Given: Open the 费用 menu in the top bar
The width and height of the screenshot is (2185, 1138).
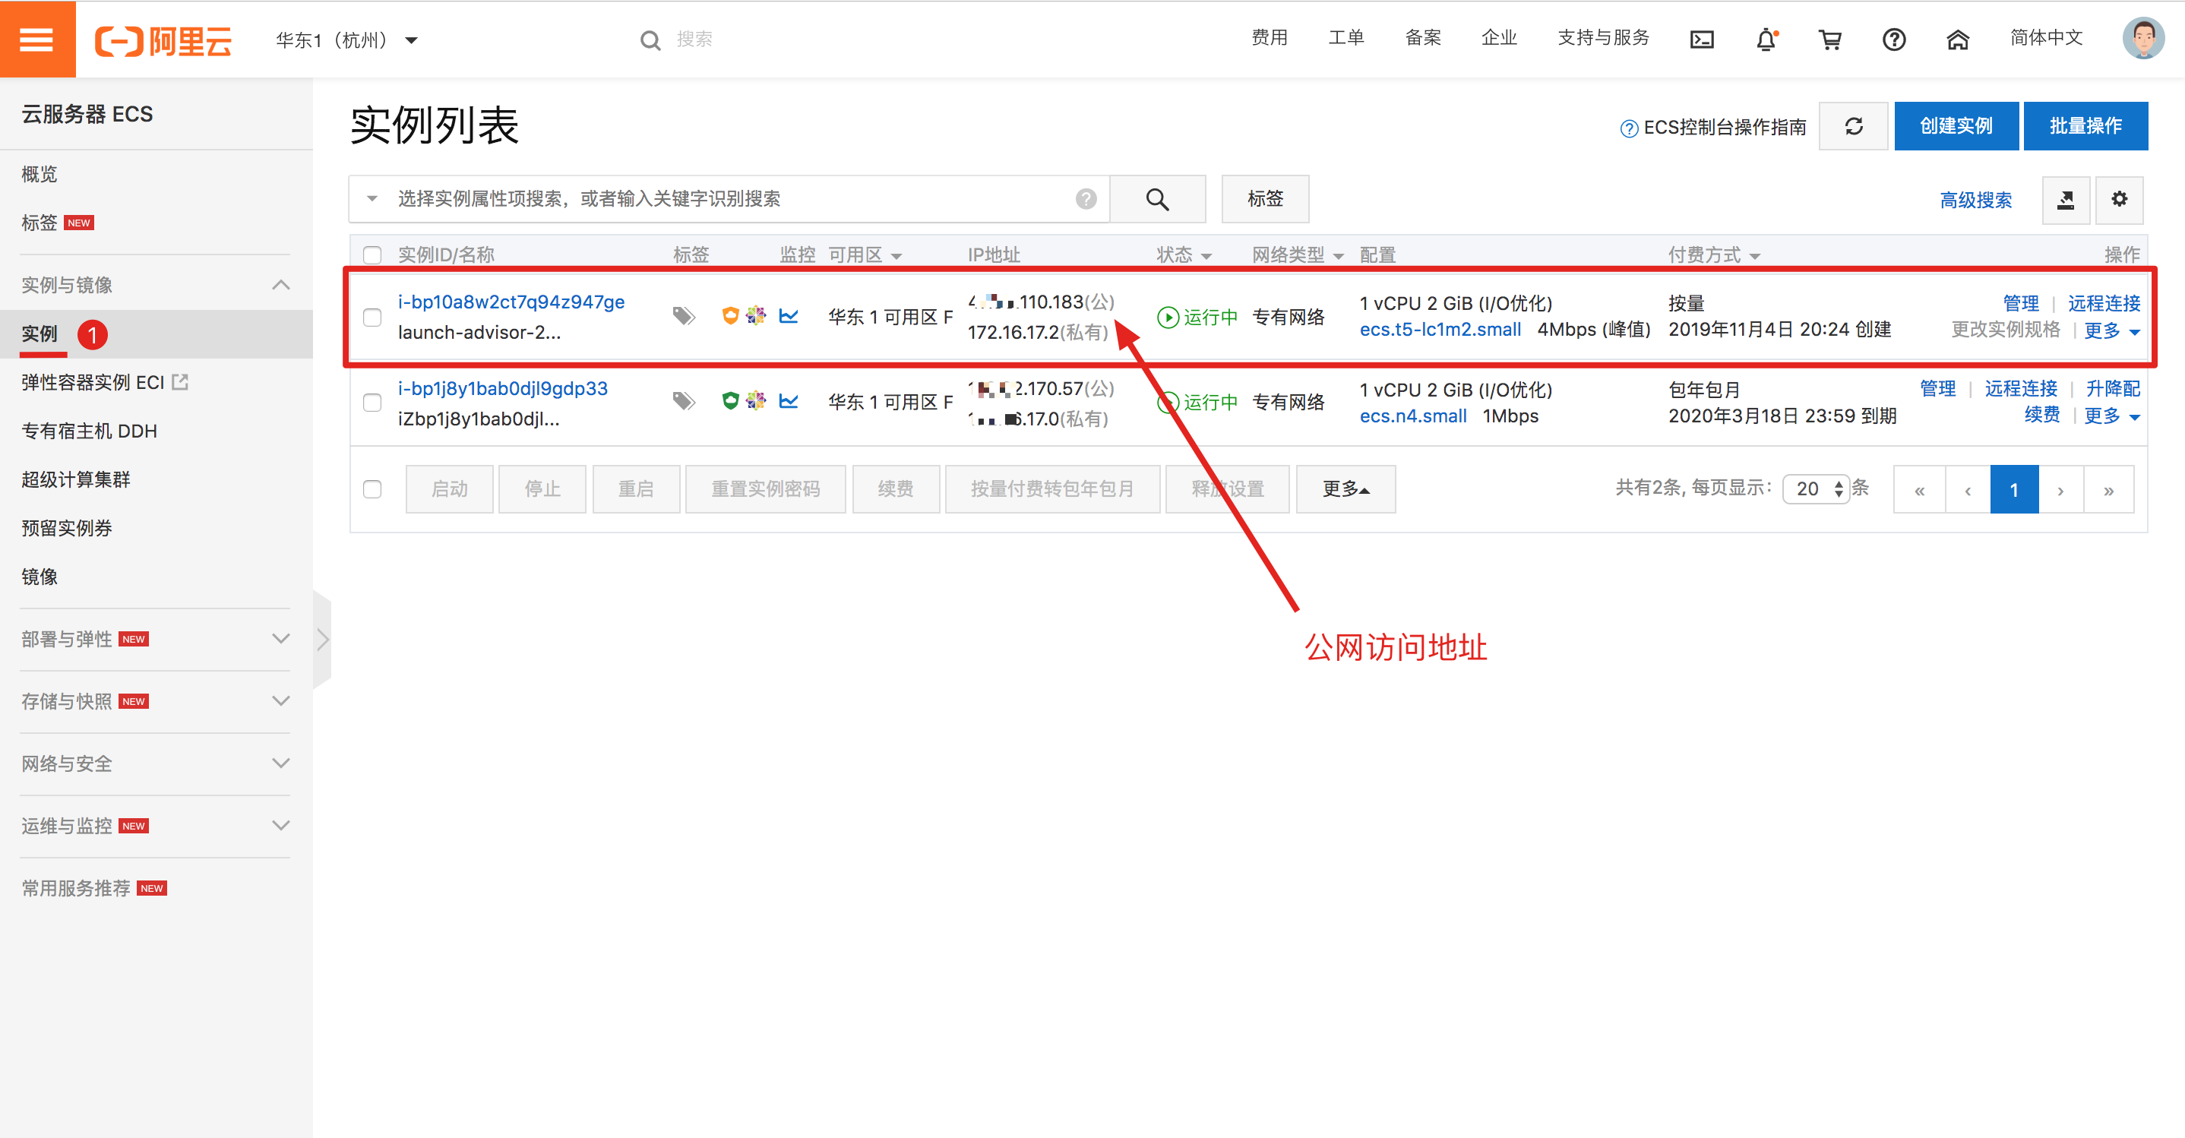Looking at the screenshot, I should tap(1269, 38).
